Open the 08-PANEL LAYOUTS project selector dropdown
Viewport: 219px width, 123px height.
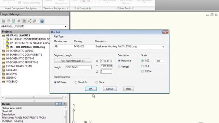(65, 27)
